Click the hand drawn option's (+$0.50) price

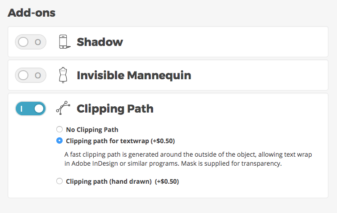pos(167,181)
